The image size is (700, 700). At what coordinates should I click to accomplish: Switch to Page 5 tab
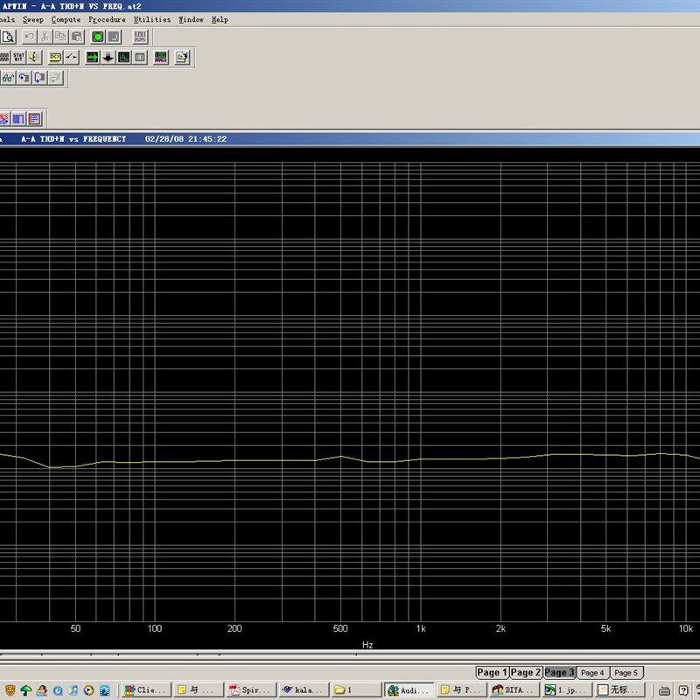coord(625,672)
